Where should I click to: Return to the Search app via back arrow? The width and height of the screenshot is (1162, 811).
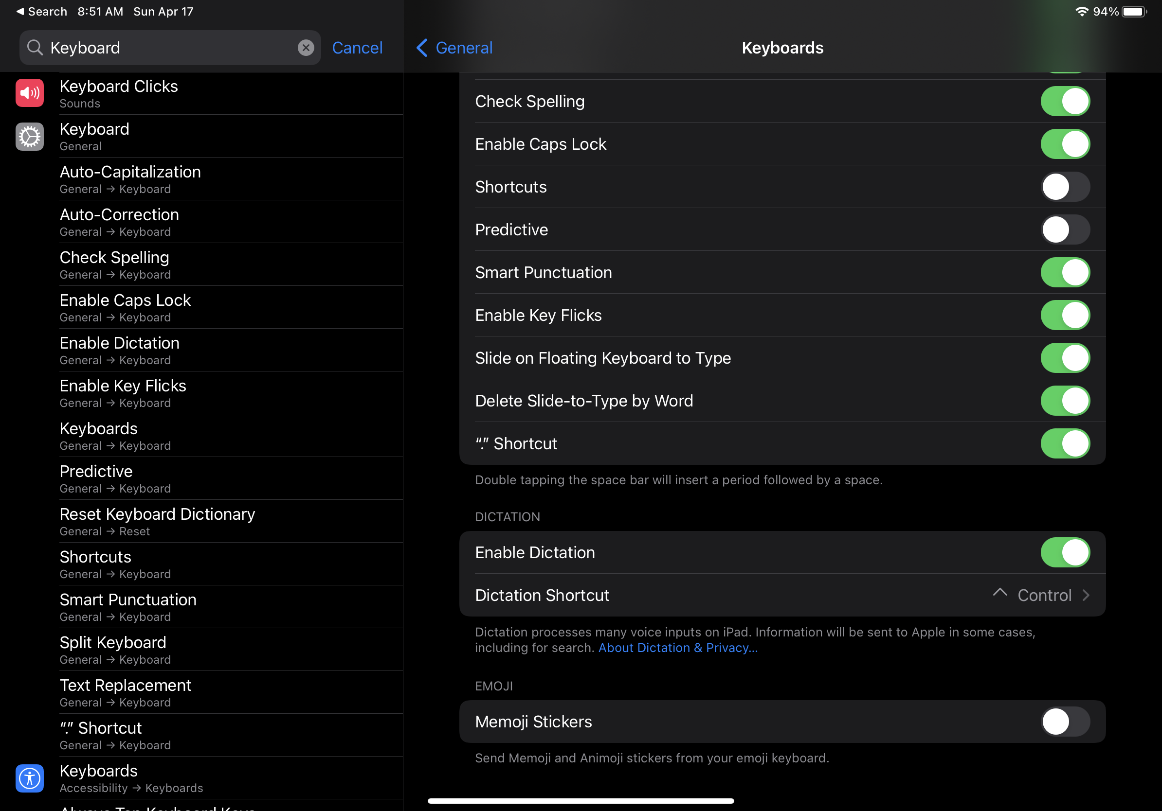click(x=20, y=11)
